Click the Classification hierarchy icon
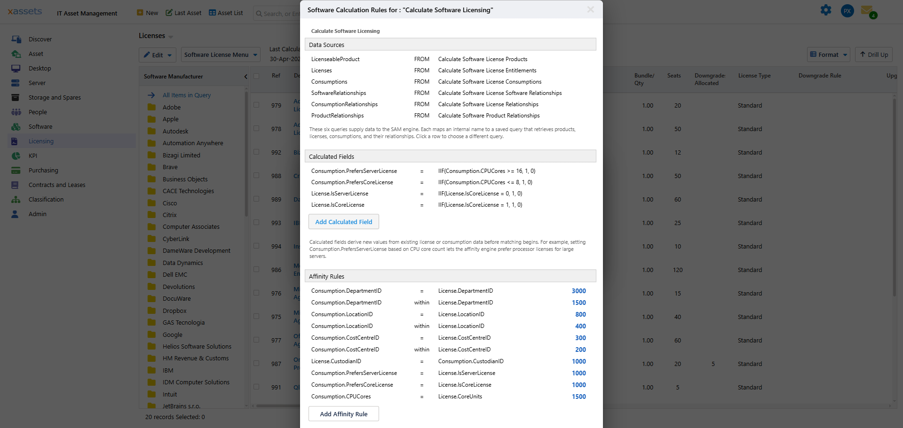Screen dimensions: 903x428 pyautogui.click(x=16, y=200)
